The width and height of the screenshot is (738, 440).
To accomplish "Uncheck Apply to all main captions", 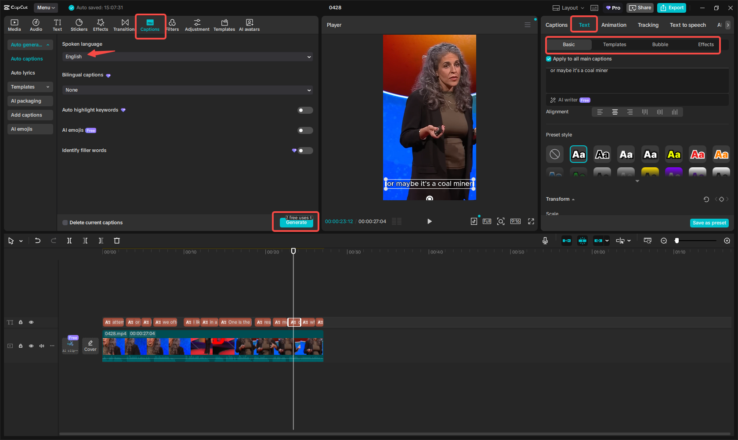I will point(549,58).
